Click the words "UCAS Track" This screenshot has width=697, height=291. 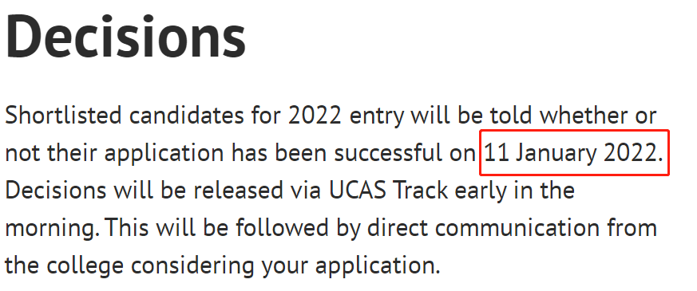click(389, 191)
